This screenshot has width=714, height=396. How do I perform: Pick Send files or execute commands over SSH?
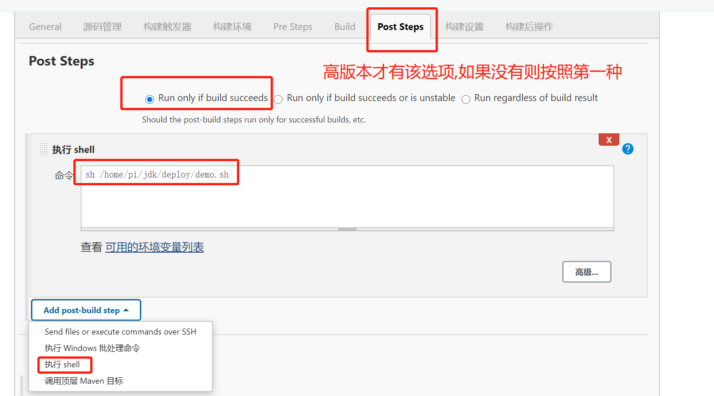(120, 332)
